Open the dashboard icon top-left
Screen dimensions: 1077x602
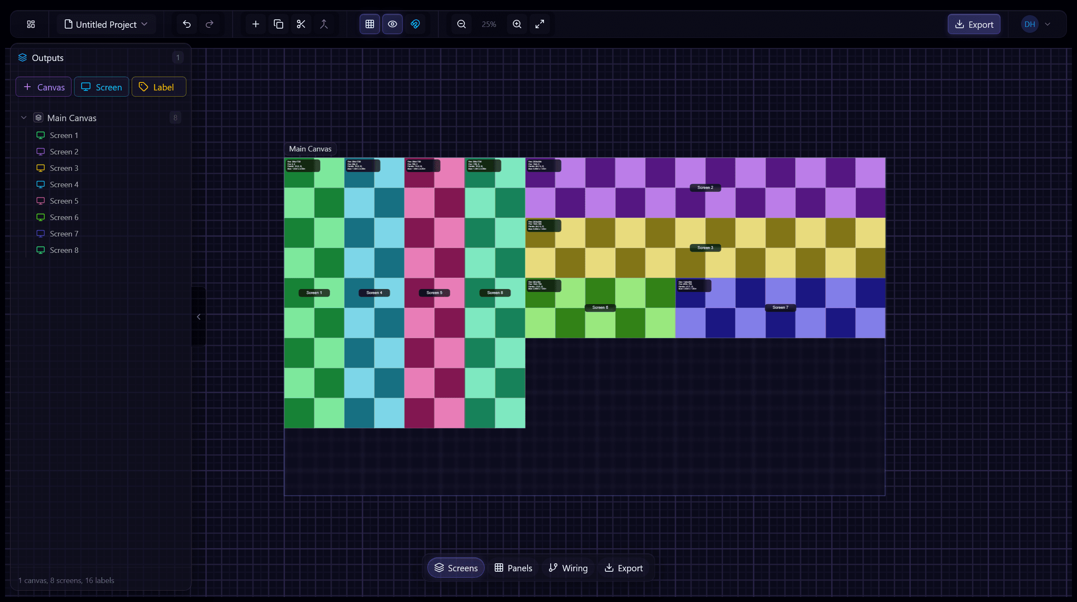click(x=30, y=24)
